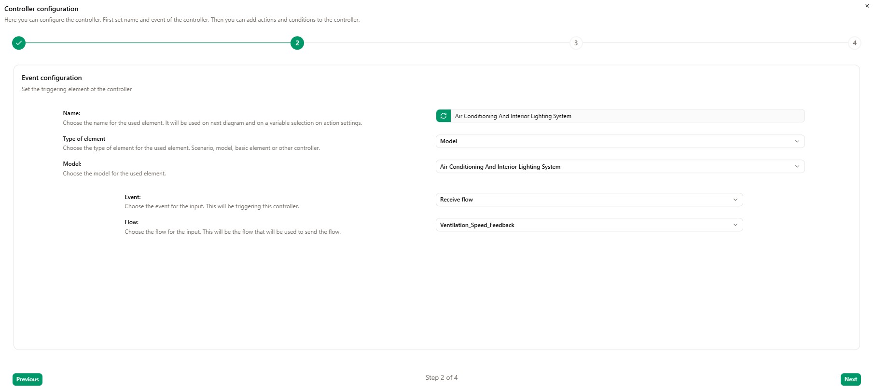Jump to step 3 in the progress bar
874x389 pixels.
[x=576, y=43]
